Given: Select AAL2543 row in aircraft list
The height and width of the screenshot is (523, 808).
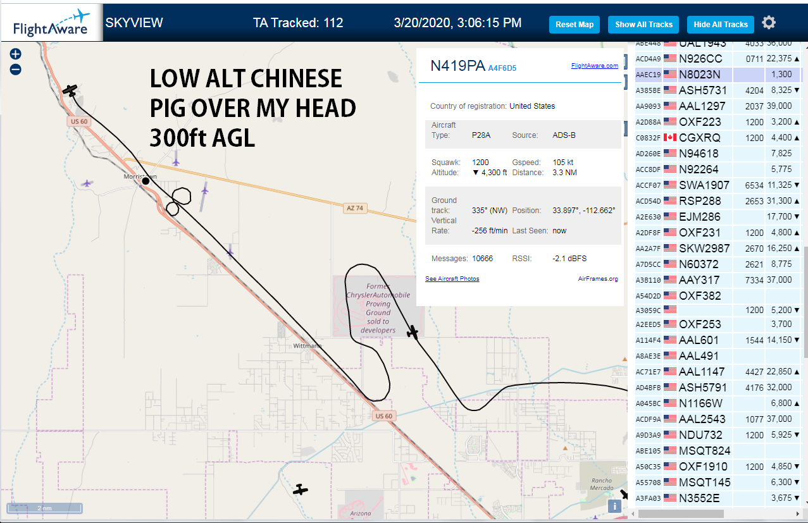Looking at the screenshot, I should click(x=719, y=419).
